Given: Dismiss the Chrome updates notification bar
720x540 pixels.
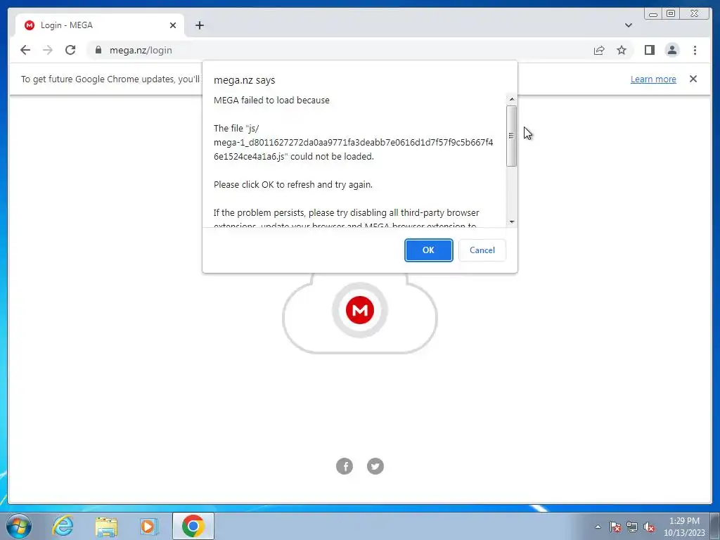Looking at the screenshot, I should point(693,79).
